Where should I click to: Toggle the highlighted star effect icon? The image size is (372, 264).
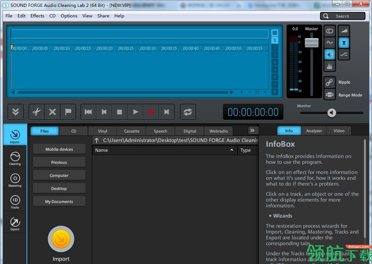coord(329,54)
